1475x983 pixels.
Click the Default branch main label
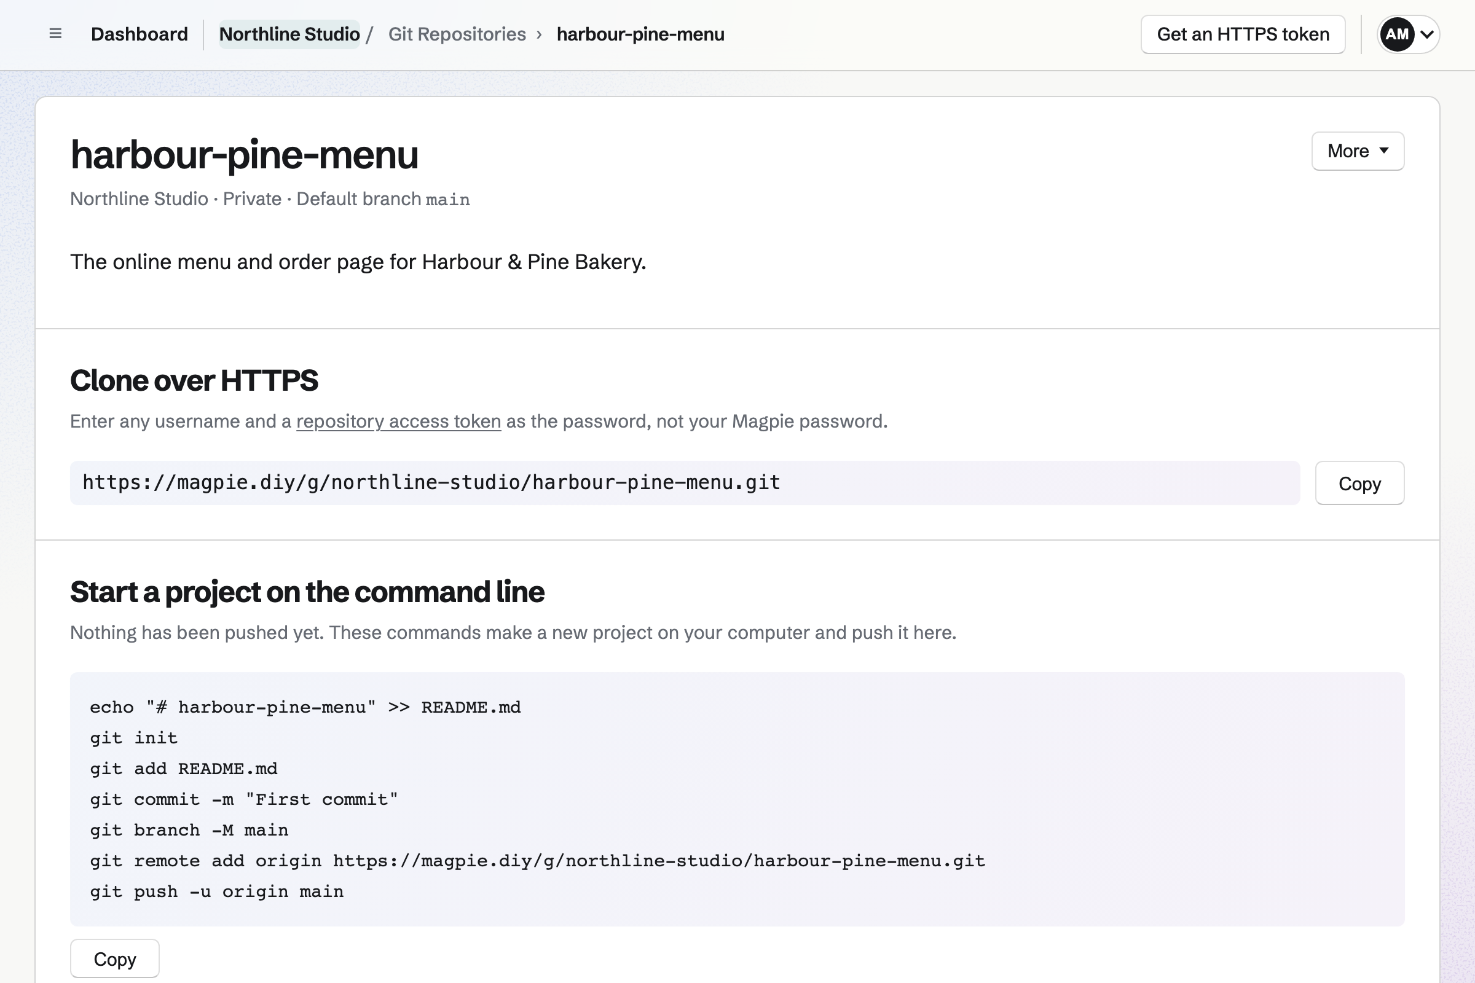pyautogui.click(x=382, y=199)
